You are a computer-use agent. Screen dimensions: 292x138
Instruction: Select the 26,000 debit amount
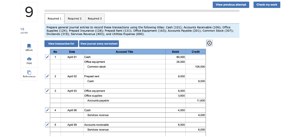coord(176,62)
